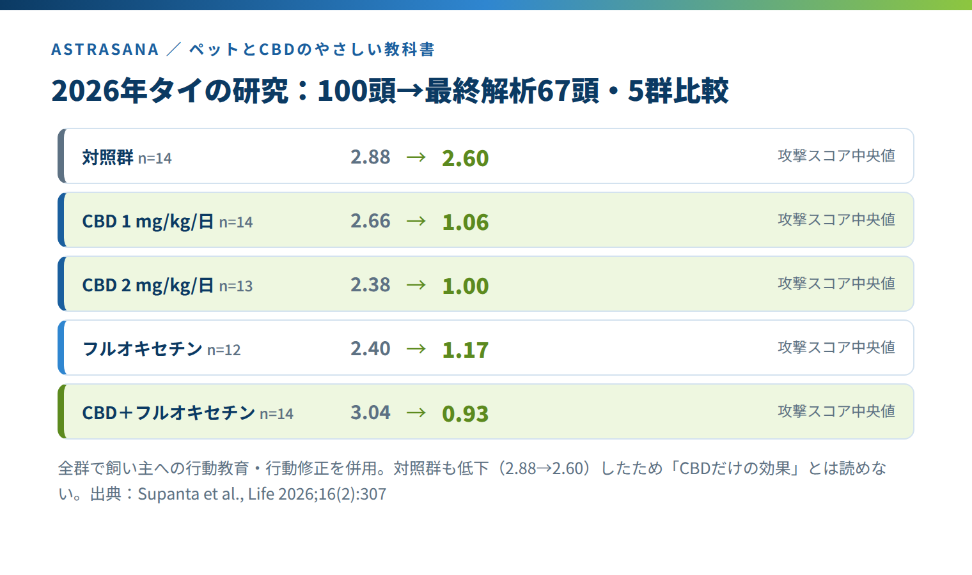
Task: Click the green value "2.60" in the 対照群 row
Action: tap(466, 158)
